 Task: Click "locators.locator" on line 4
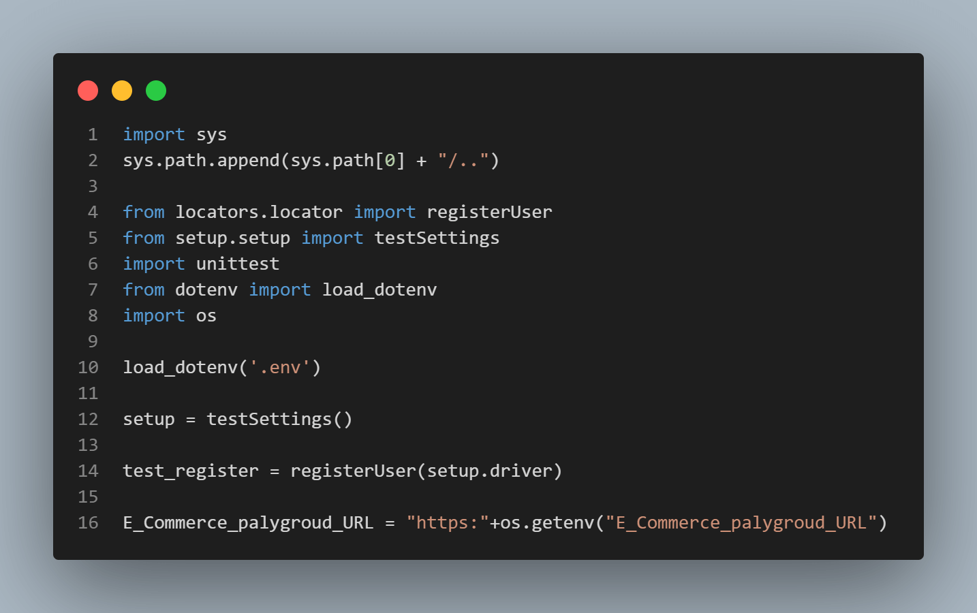click(x=259, y=213)
